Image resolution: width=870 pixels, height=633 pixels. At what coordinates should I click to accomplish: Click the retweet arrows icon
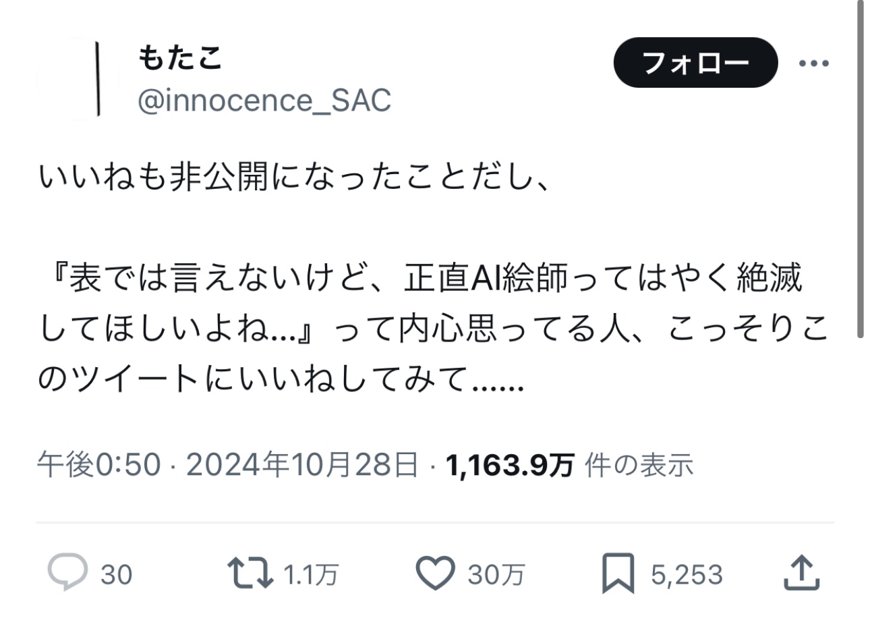pyautogui.click(x=250, y=572)
